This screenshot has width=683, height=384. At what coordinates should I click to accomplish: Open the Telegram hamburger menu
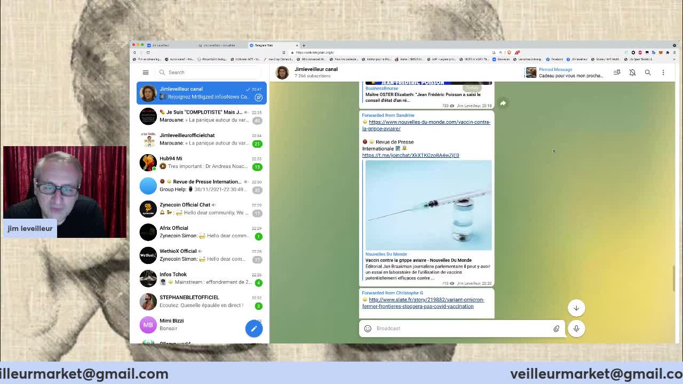(145, 73)
